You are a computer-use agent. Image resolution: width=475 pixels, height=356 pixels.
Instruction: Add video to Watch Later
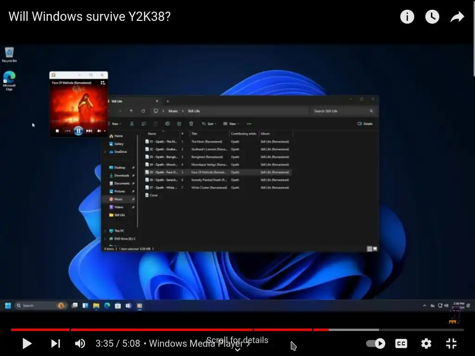tap(432, 17)
